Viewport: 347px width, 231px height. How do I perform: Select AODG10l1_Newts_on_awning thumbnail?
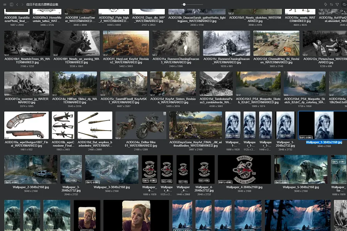pyautogui.click(x=76, y=44)
